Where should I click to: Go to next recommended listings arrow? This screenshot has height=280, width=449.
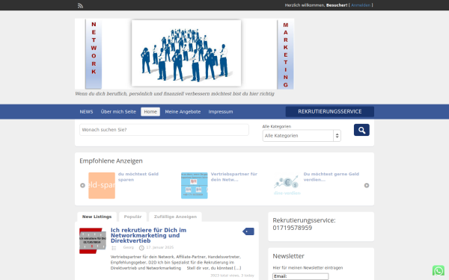(367, 185)
